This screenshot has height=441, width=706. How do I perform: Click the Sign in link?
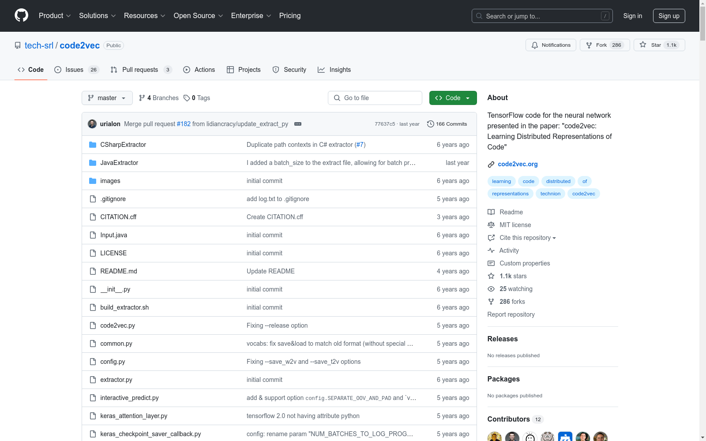click(633, 16)
